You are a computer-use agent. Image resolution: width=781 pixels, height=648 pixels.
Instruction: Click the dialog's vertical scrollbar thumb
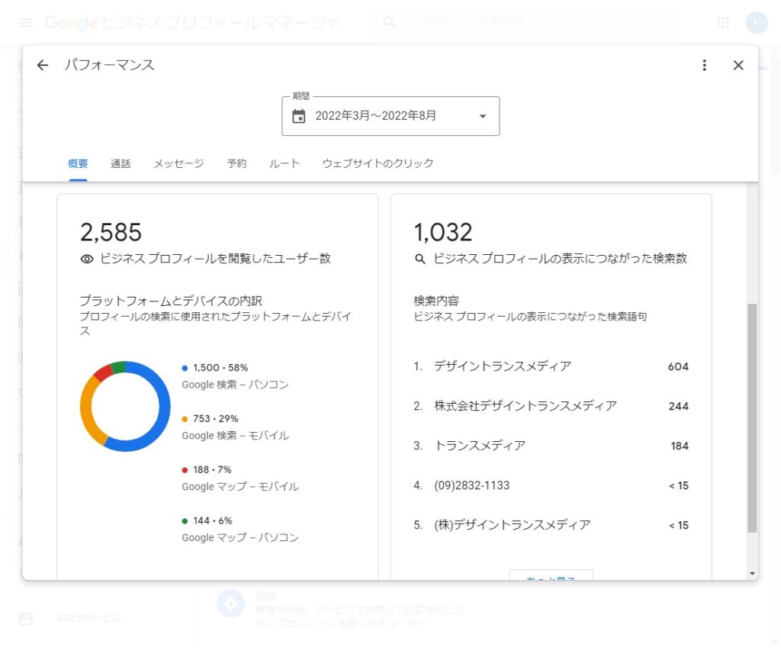pyautogui.click(x=752, y=417)
